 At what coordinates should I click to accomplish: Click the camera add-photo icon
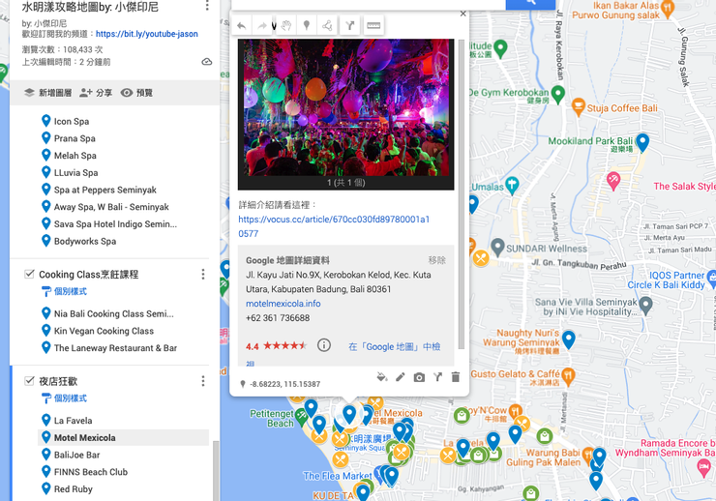[x=419, y=377]
